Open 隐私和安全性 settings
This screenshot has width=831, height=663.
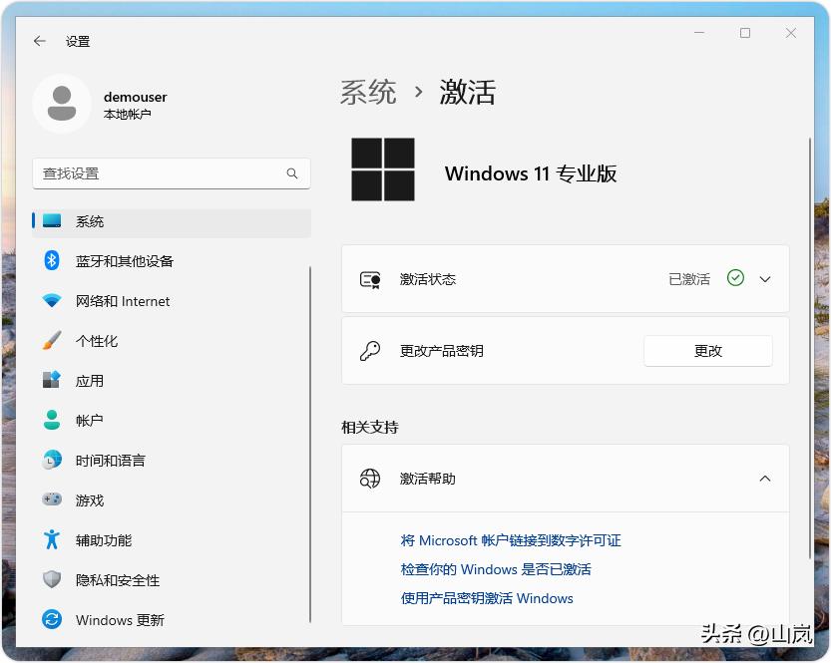click(x=172, y=580)
